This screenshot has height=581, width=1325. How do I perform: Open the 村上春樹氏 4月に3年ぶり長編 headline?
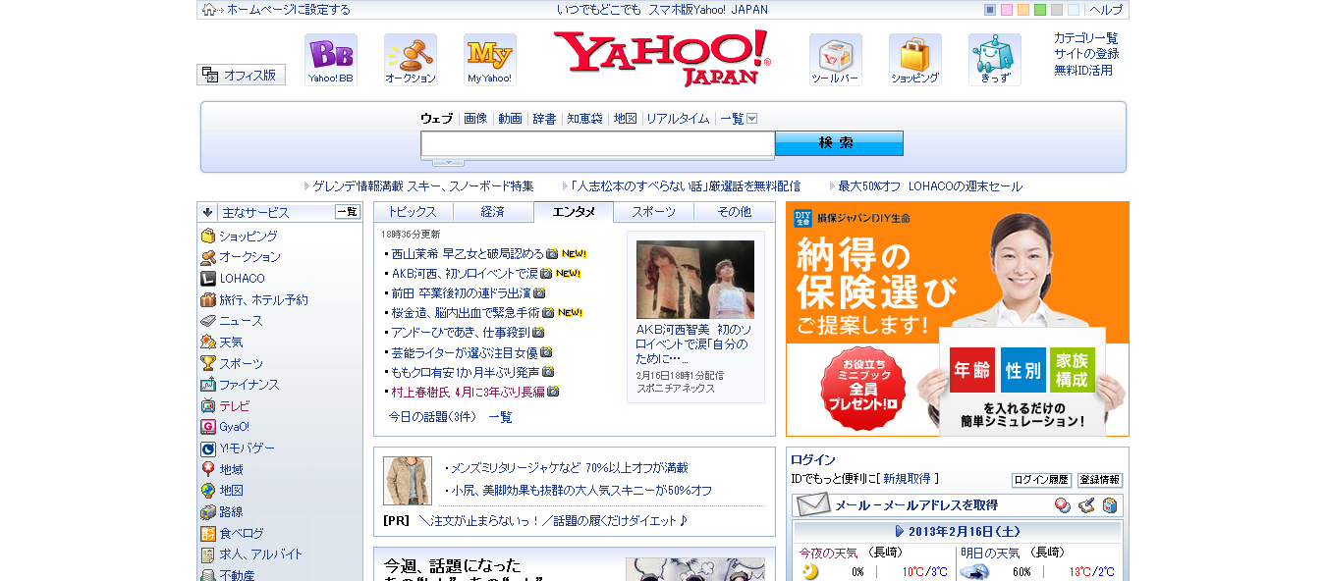pos(468,392)
